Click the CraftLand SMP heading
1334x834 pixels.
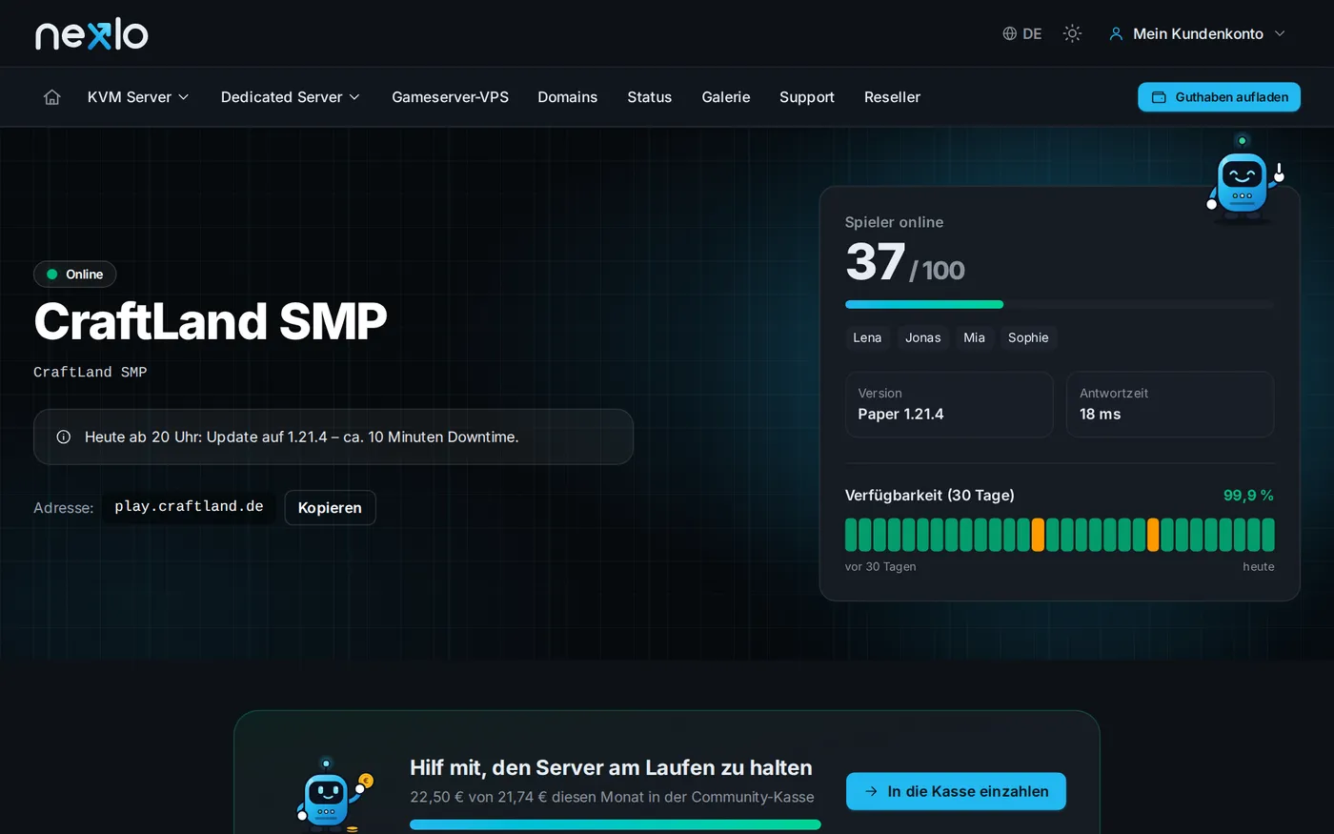coord(211,321)
